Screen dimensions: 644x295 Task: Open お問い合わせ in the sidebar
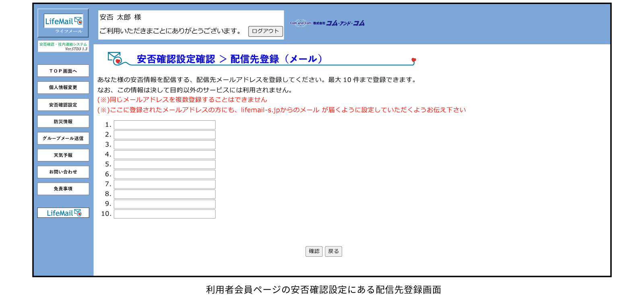click(63, 172)
